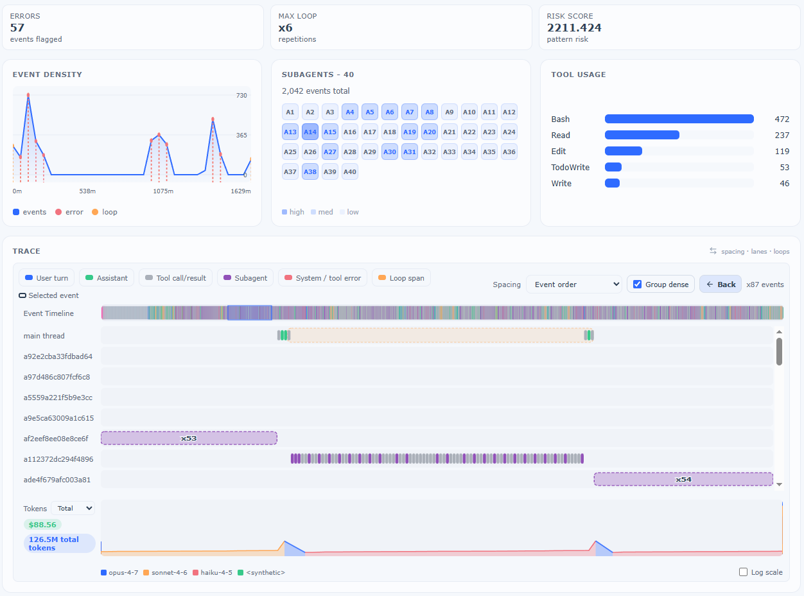Toggle the System / tool error filter
Viewport: 804px width, 596px height.
point(322,278)
